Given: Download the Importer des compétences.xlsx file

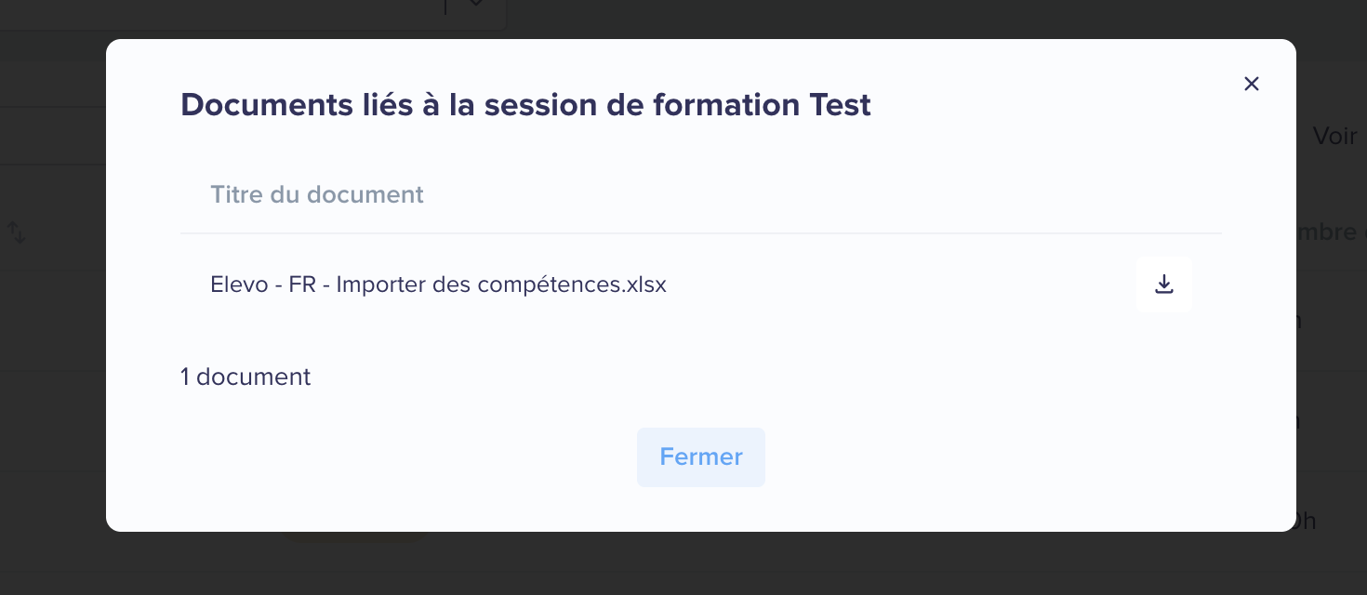Looking at the screenshot, I should coord(1163,284).
